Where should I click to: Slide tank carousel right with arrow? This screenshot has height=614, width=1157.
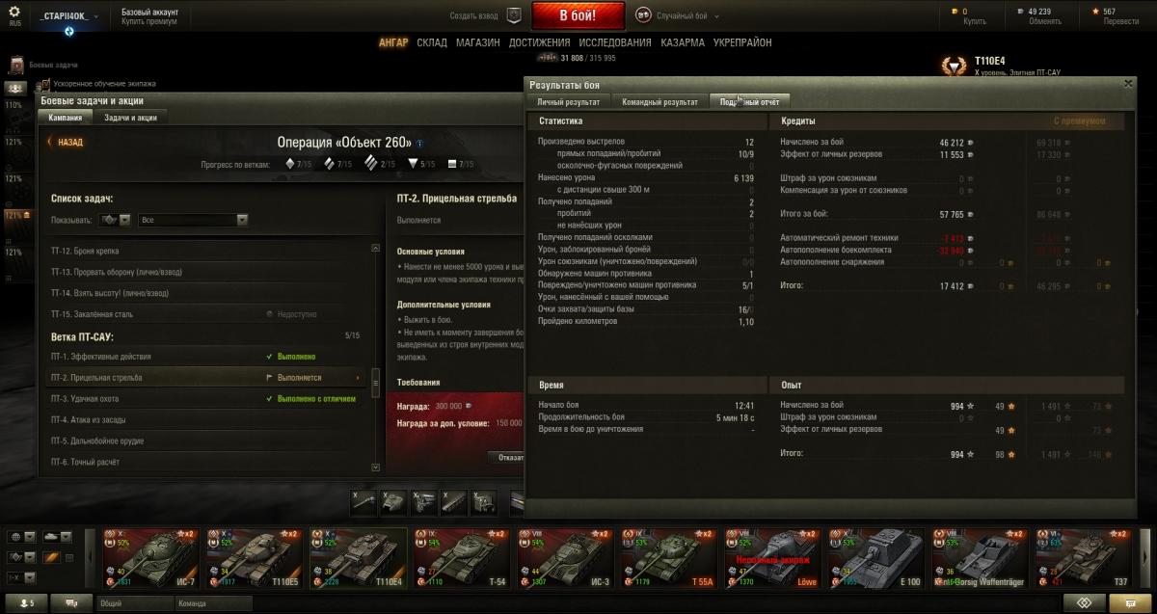[x=1147, y=557]
